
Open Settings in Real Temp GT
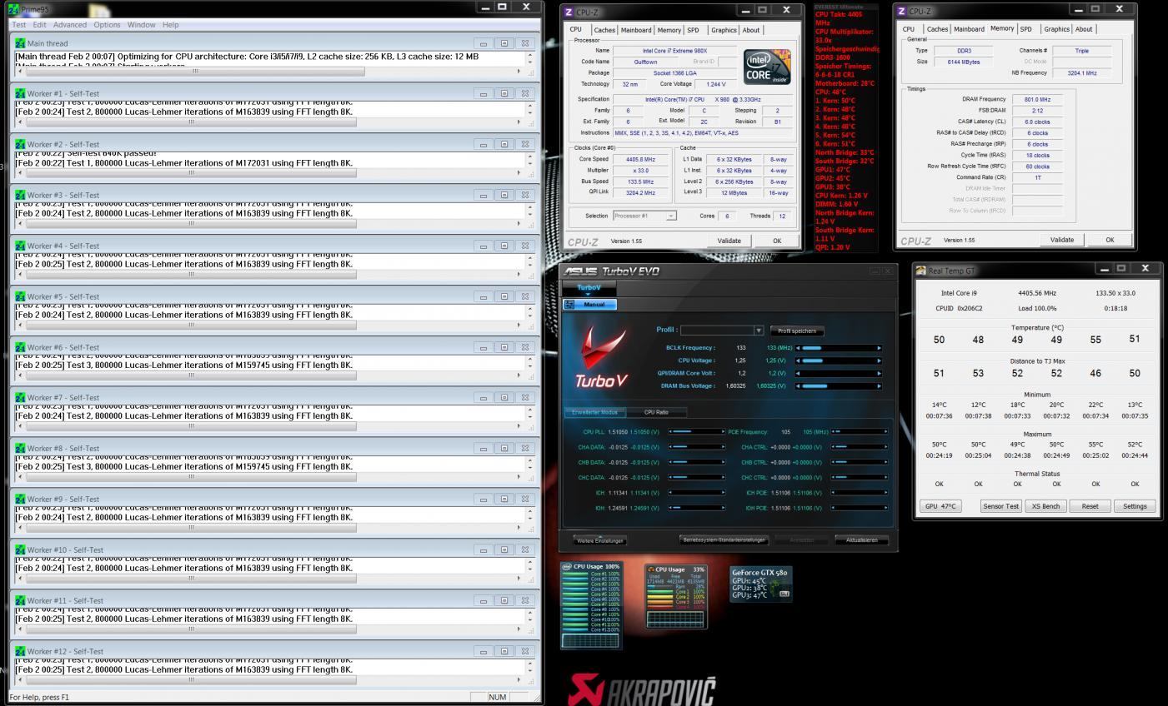[x=1135, y=506]
